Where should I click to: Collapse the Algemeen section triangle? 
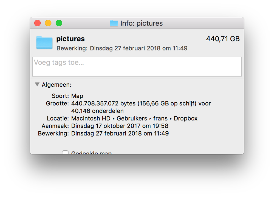37,85
